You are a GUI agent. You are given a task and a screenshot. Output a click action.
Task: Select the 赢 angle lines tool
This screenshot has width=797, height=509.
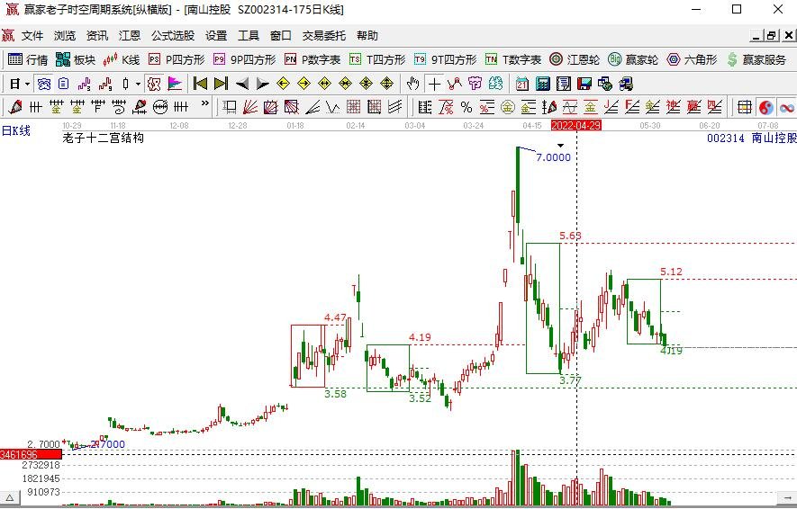coord(693,107)
